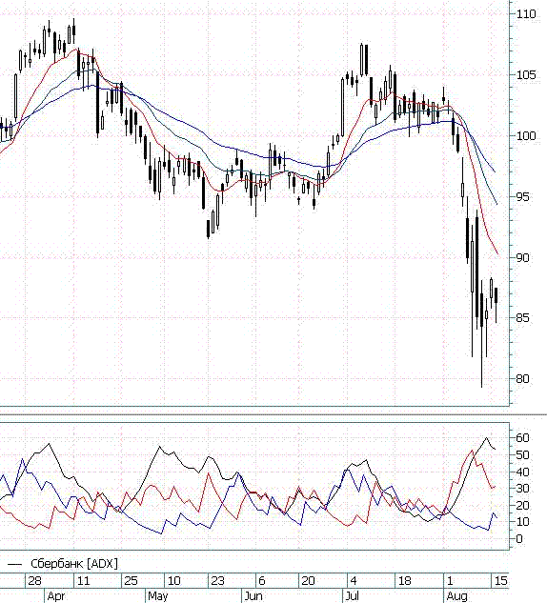The height and width of the screenshot is (603, 547).
Task: Click the 50 ADX axis label
Action: tap(523, 455)
